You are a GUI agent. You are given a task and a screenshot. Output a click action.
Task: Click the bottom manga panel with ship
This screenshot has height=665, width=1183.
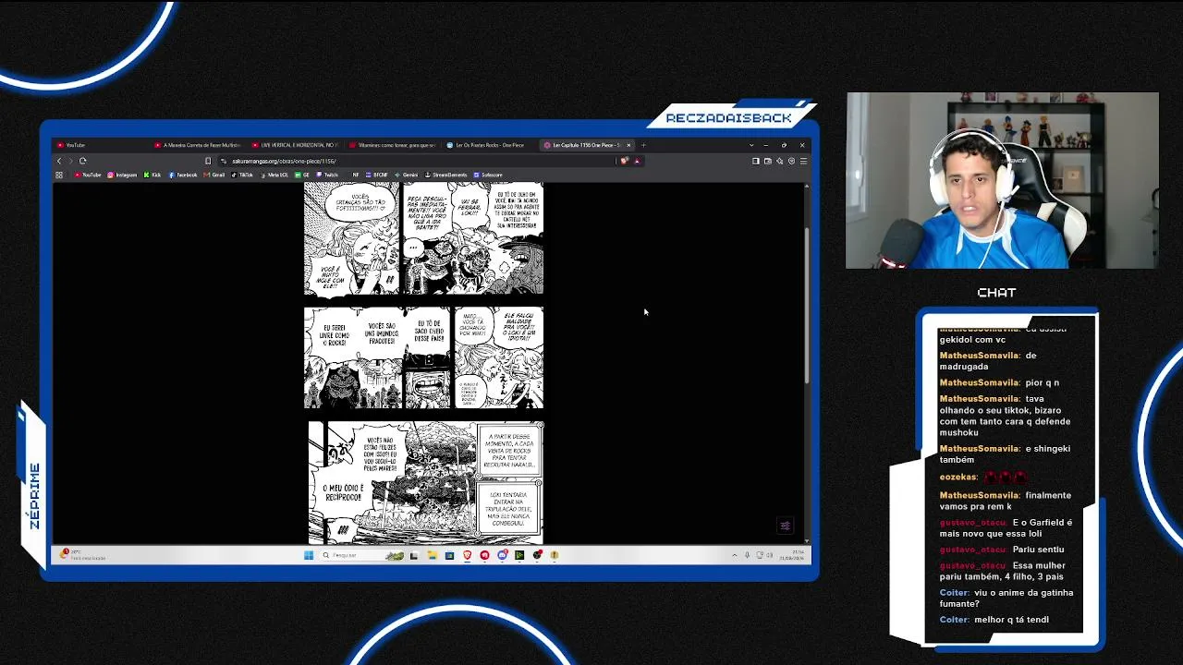point(426,482)
